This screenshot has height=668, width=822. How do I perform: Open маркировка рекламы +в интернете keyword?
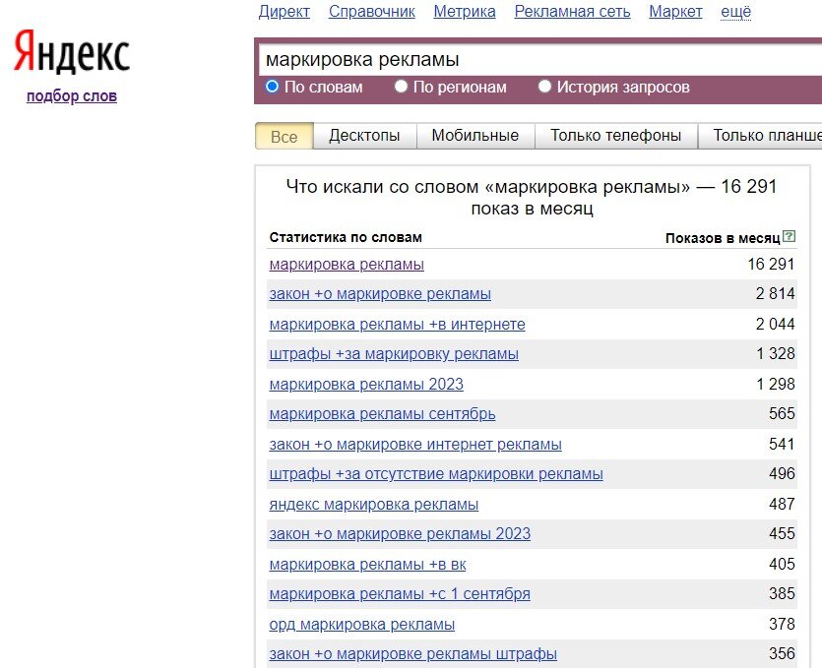[x=398, y=325]
